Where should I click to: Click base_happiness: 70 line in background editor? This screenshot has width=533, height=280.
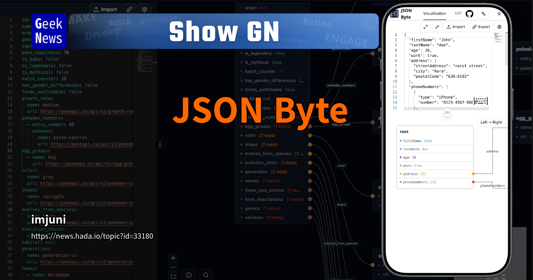click(45, 52)
